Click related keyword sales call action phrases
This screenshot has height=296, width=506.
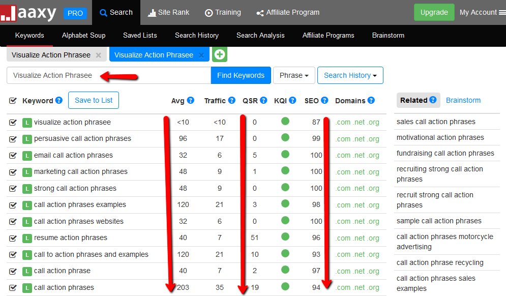(436, 122)
